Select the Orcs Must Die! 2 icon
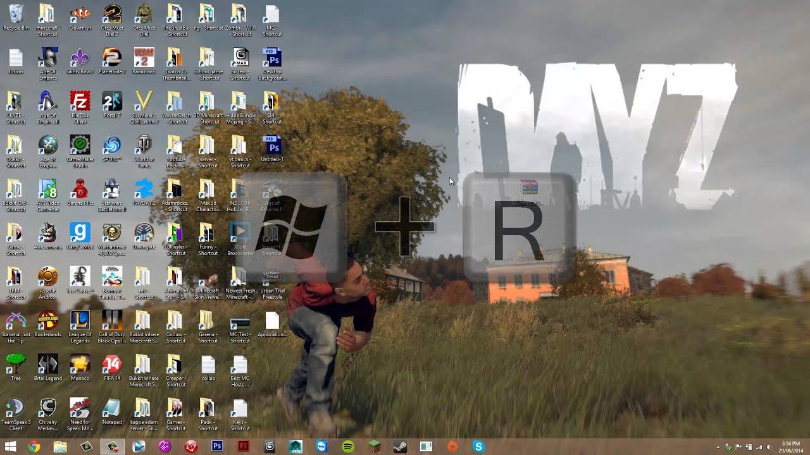 (x=112, y=20)
